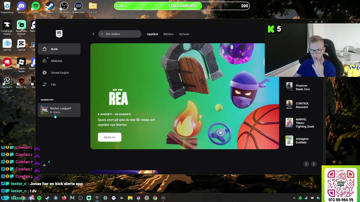Open OBS Studio from the taskbar
This screenshot has height=202, width=360.
tap(80, 198)
